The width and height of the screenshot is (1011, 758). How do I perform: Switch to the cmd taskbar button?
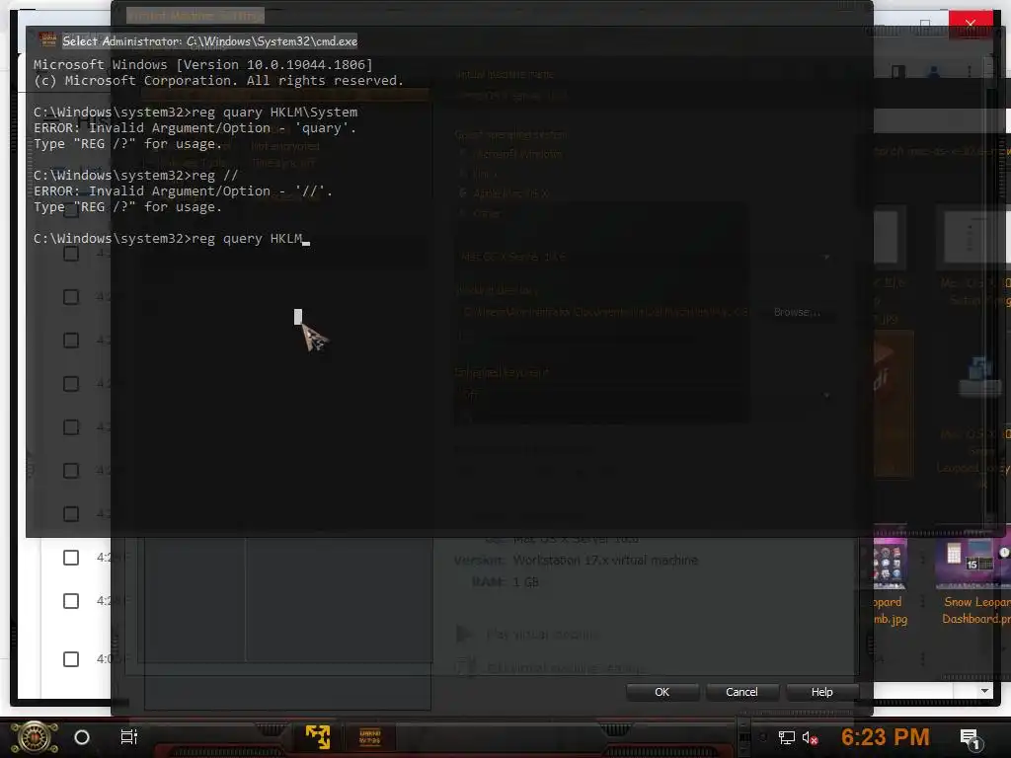coord(370,736)
